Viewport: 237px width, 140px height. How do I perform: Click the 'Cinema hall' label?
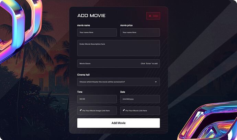(x=83, y=75)
